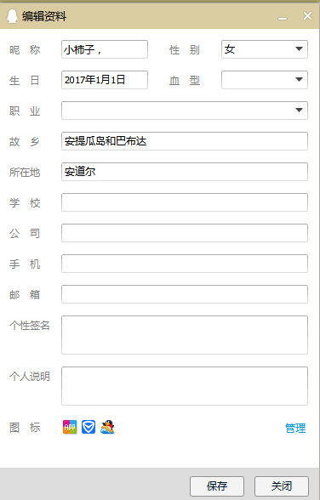Click the personal signature (个性签名) text area
The image size is (320, 500).
pyautogui.click(x=185, y=335)
